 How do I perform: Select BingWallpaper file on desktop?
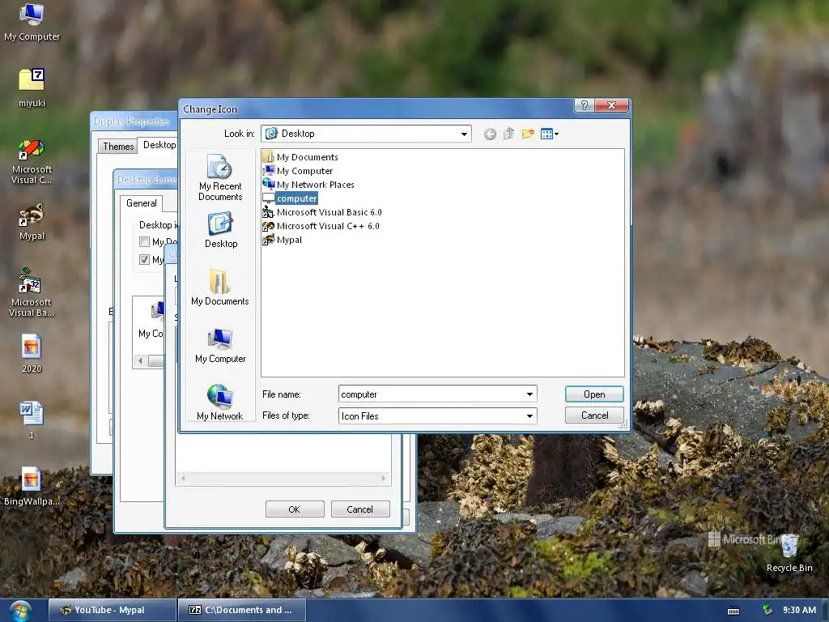32,486
